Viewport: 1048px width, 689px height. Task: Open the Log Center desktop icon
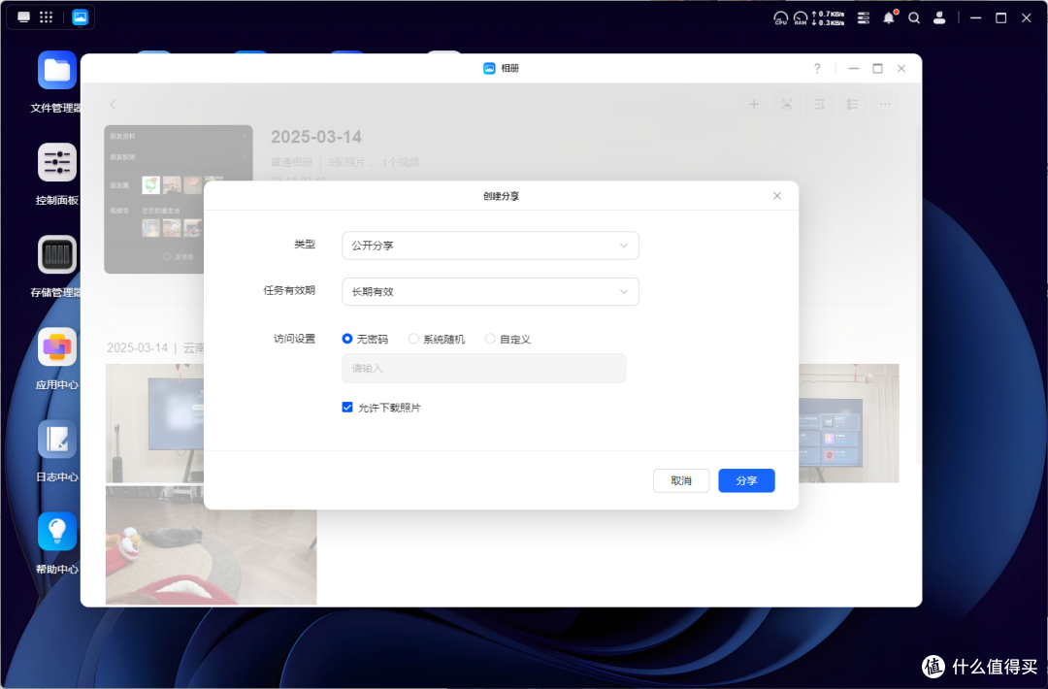point(57,439)
